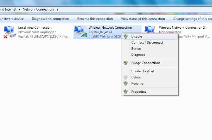Click the shield icon beside Bridge Connections

point(126,63)
